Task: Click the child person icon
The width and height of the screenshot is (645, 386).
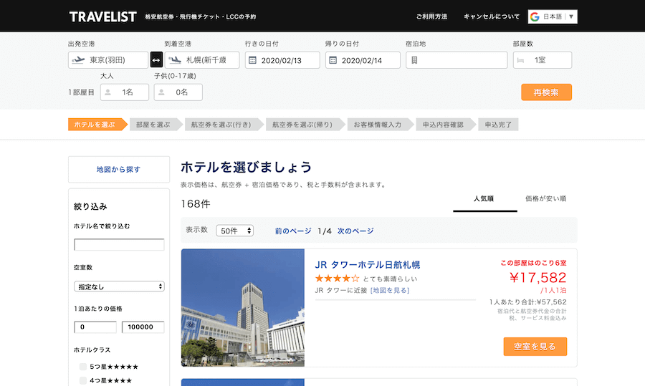Action: 161,92
